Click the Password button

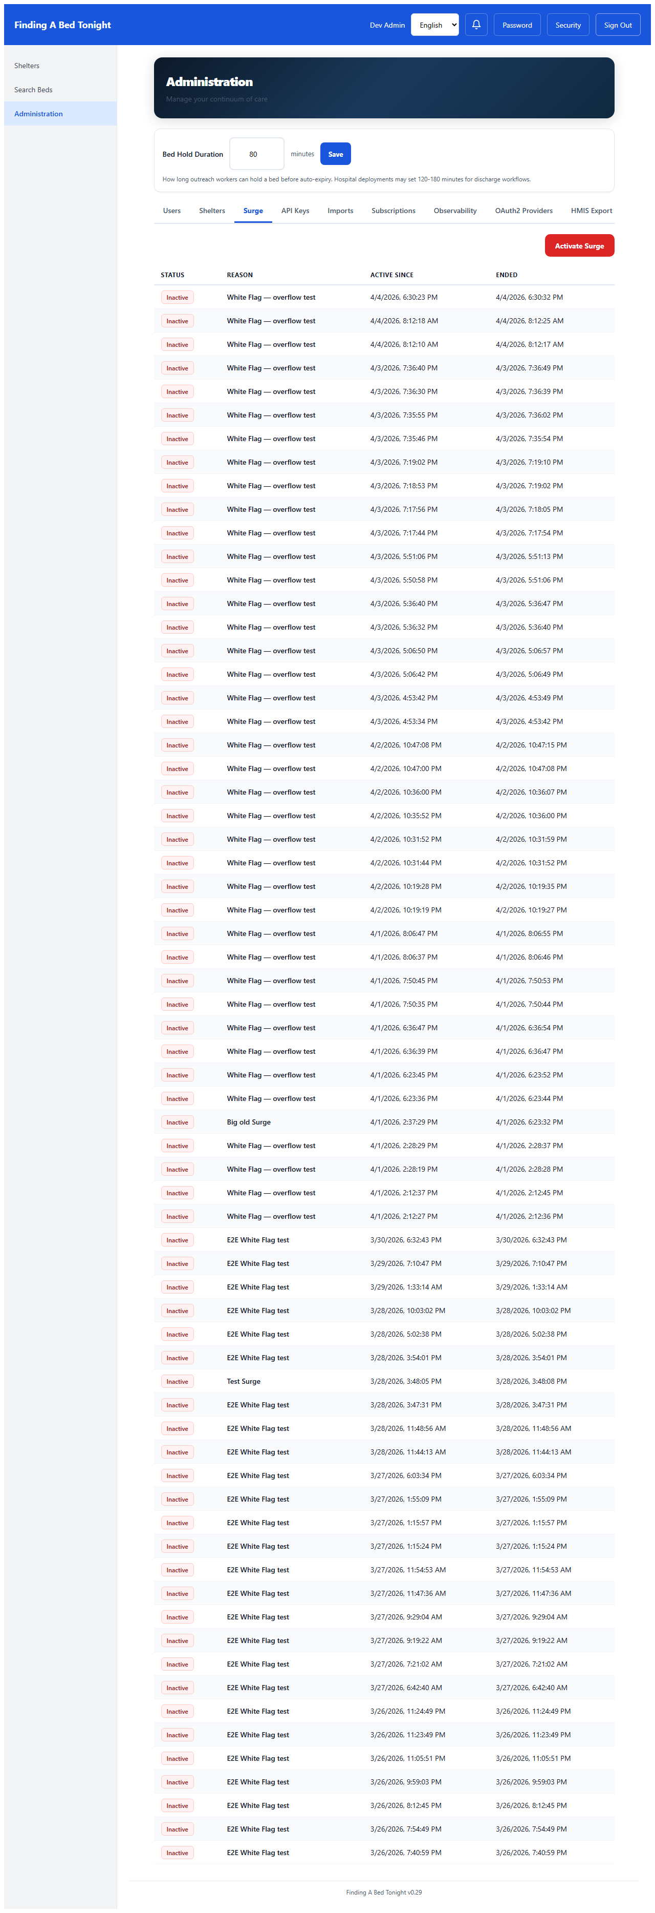[517, 25]
